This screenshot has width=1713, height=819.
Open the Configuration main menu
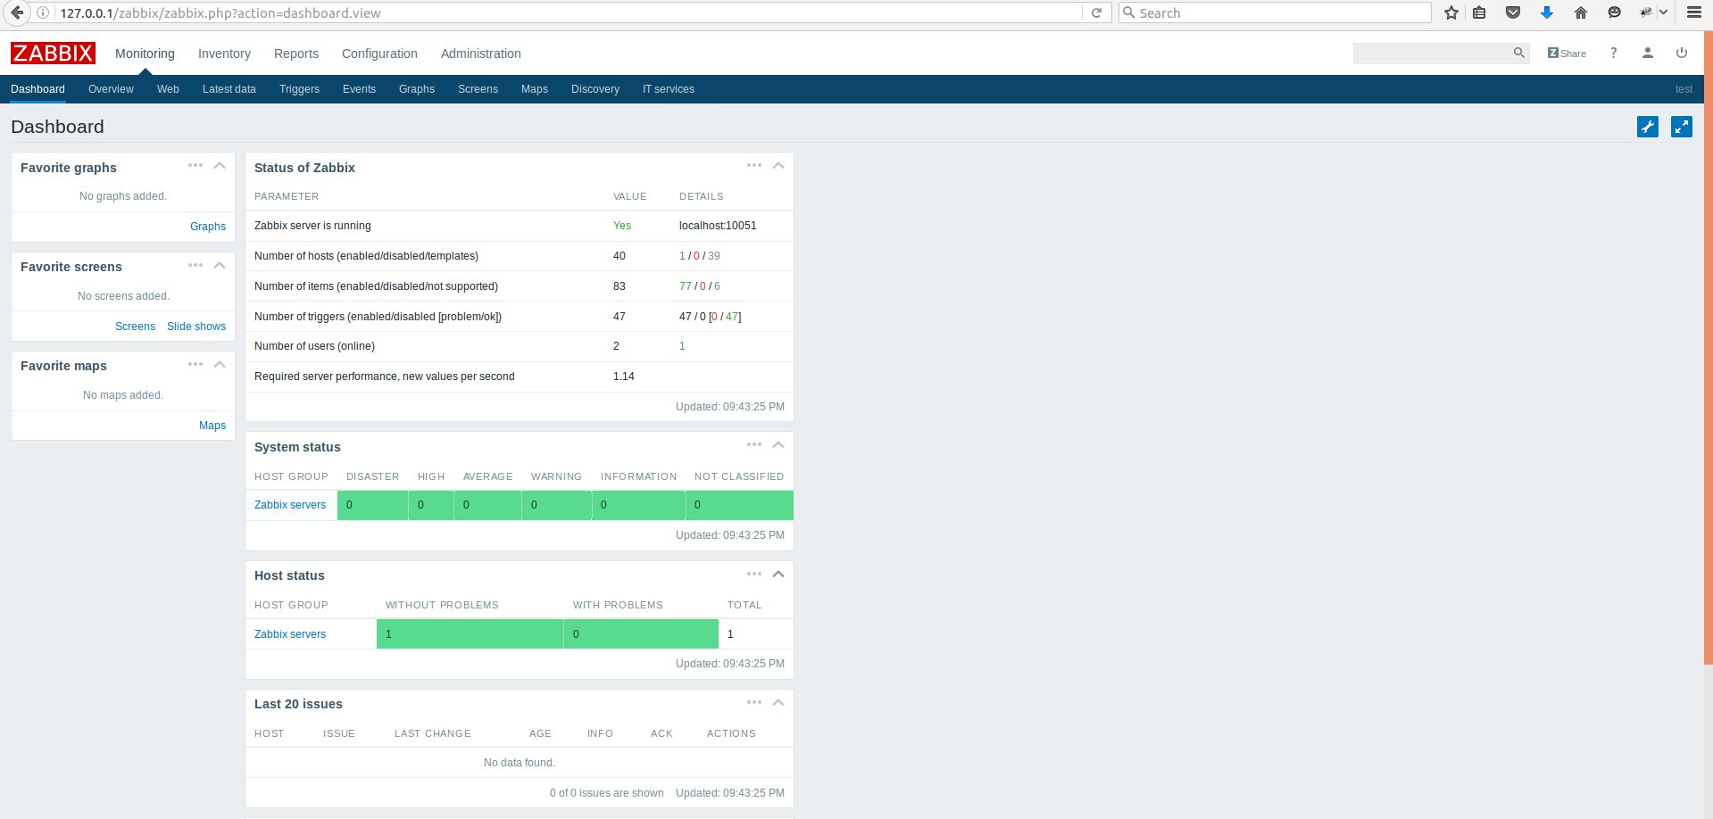(379, 54)
